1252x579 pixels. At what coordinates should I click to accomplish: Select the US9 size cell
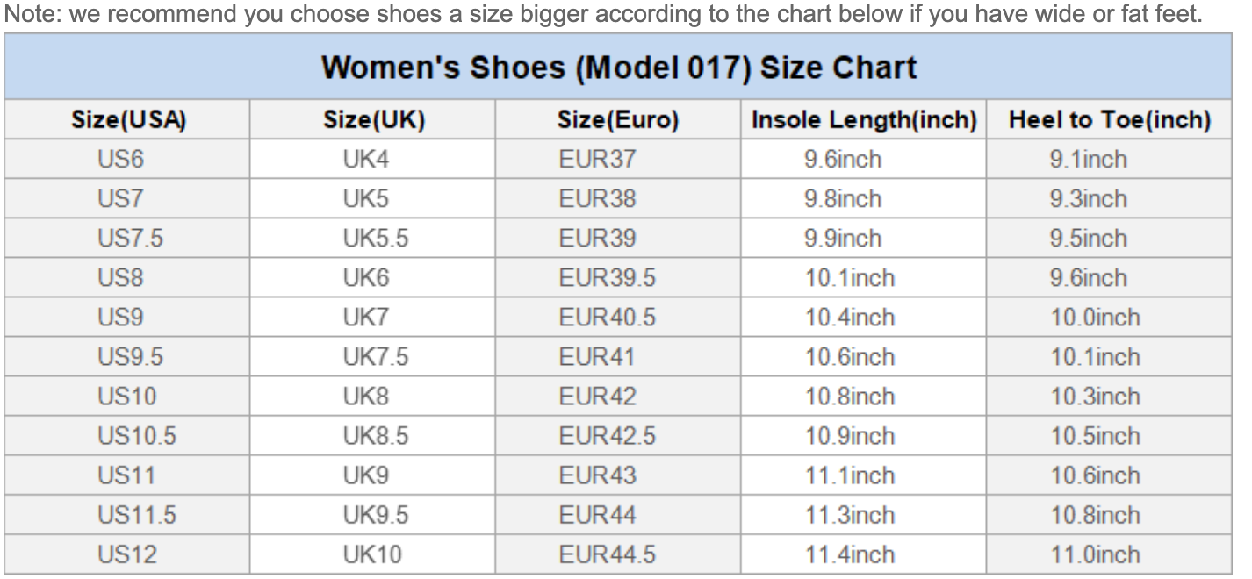coord(120,318)
